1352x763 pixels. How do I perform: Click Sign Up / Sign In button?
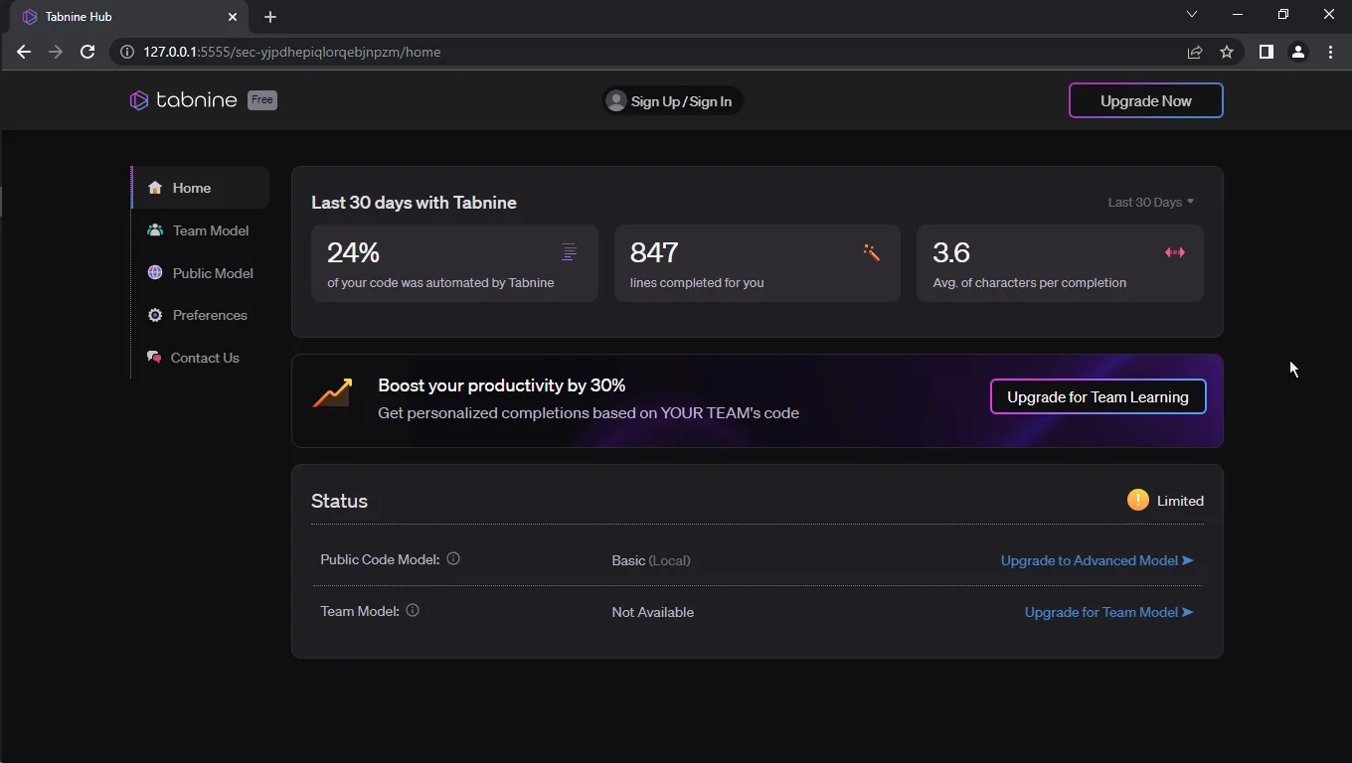(x=672, y=101)
